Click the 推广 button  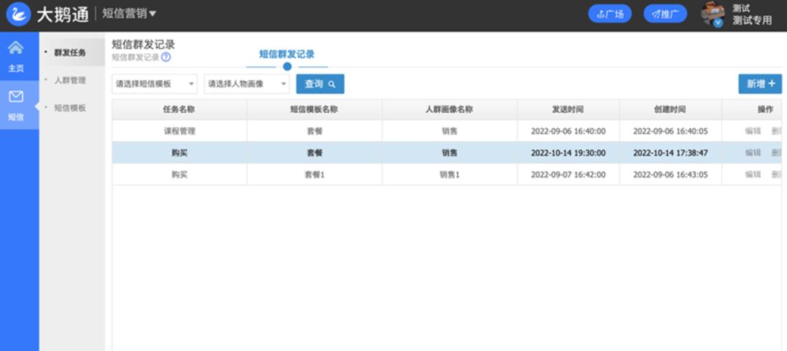(665, 14)
